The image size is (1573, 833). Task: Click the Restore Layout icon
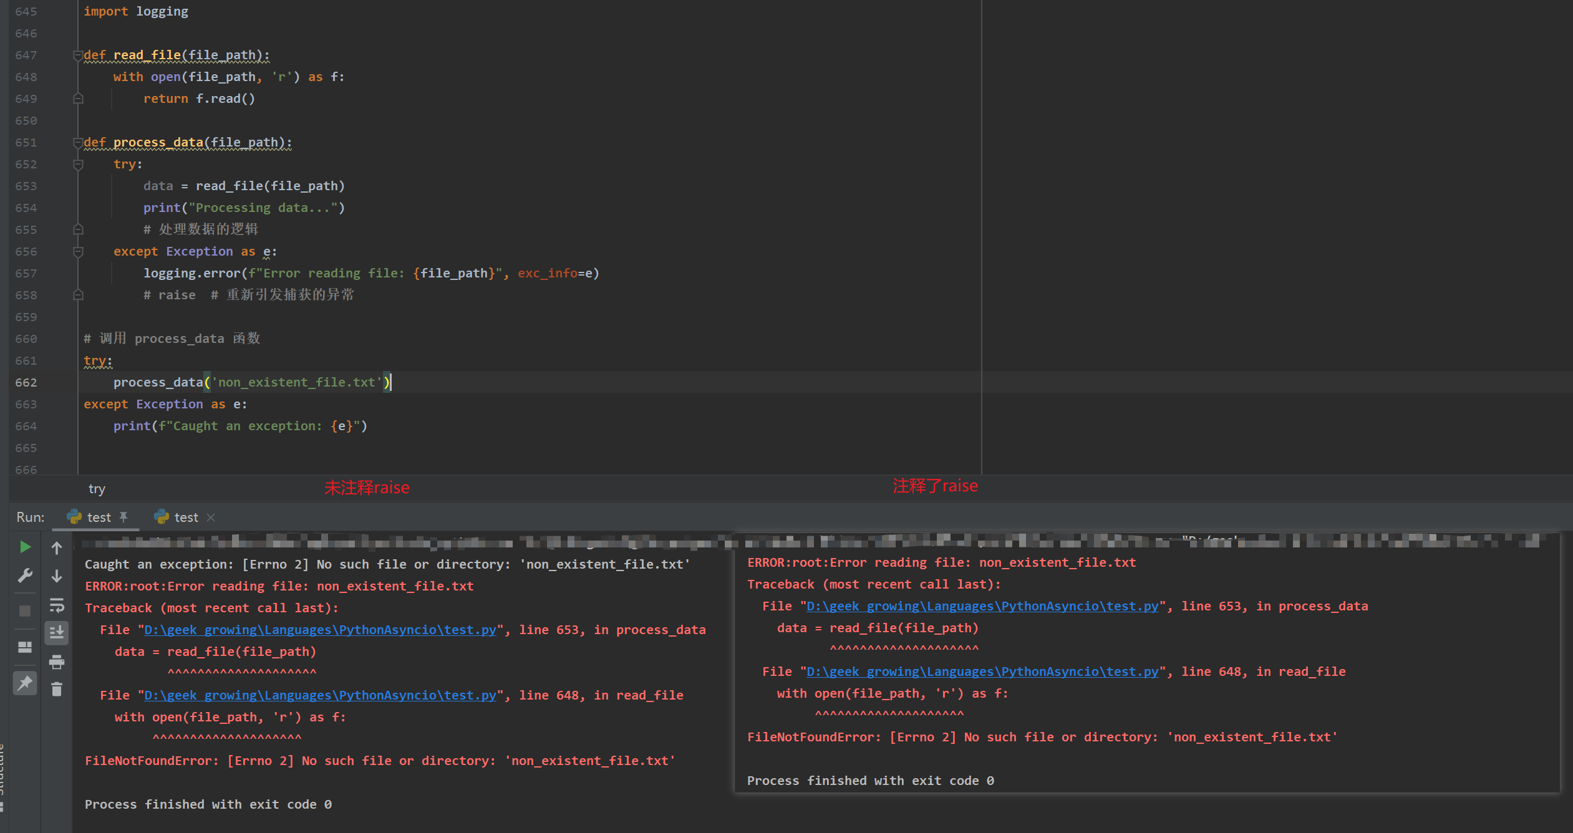point(25,647)
